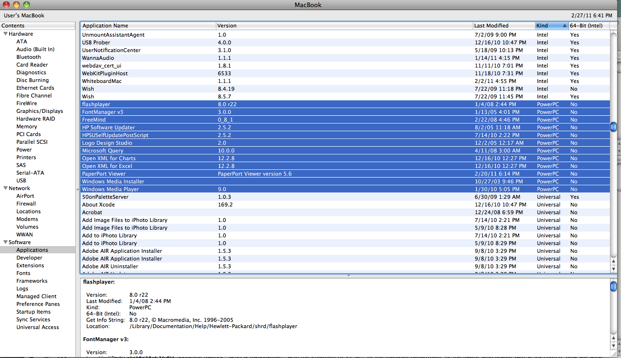This screenshot has width=621, height=358.
Task: Select FireWire in sidebar
Action: 27,103
